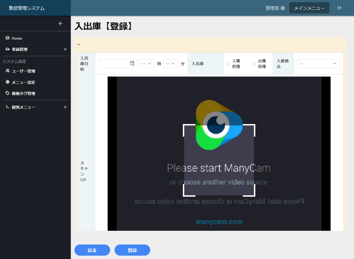Viewport: 354px width, 259px height.
Task: Click the car icon beside 車両管理
Action: click(8, 49)
